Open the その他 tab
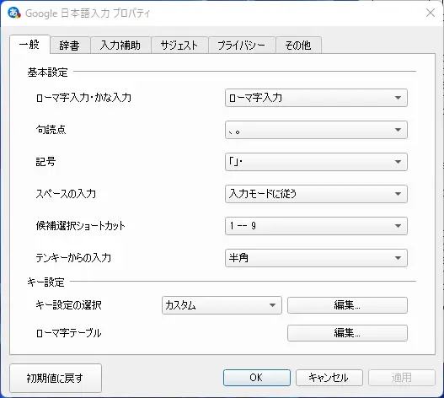The height and width of the screenshot is (398, 444). (x=298, y=45)
